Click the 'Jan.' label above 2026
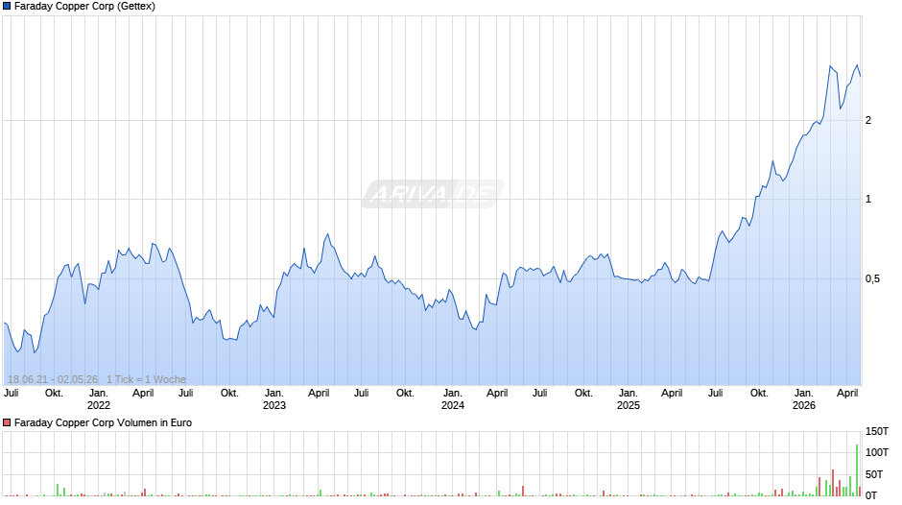This screenshot has height=505, width=902. point(803,393)
